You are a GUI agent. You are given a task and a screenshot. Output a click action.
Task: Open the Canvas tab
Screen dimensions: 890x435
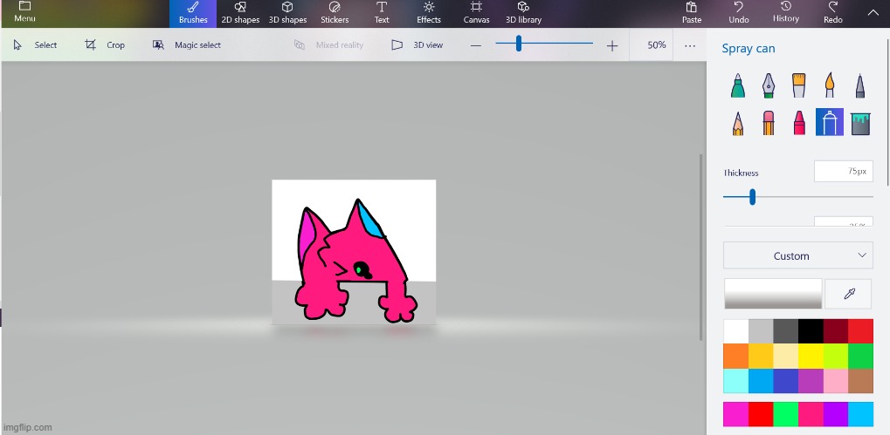point(476,14)
